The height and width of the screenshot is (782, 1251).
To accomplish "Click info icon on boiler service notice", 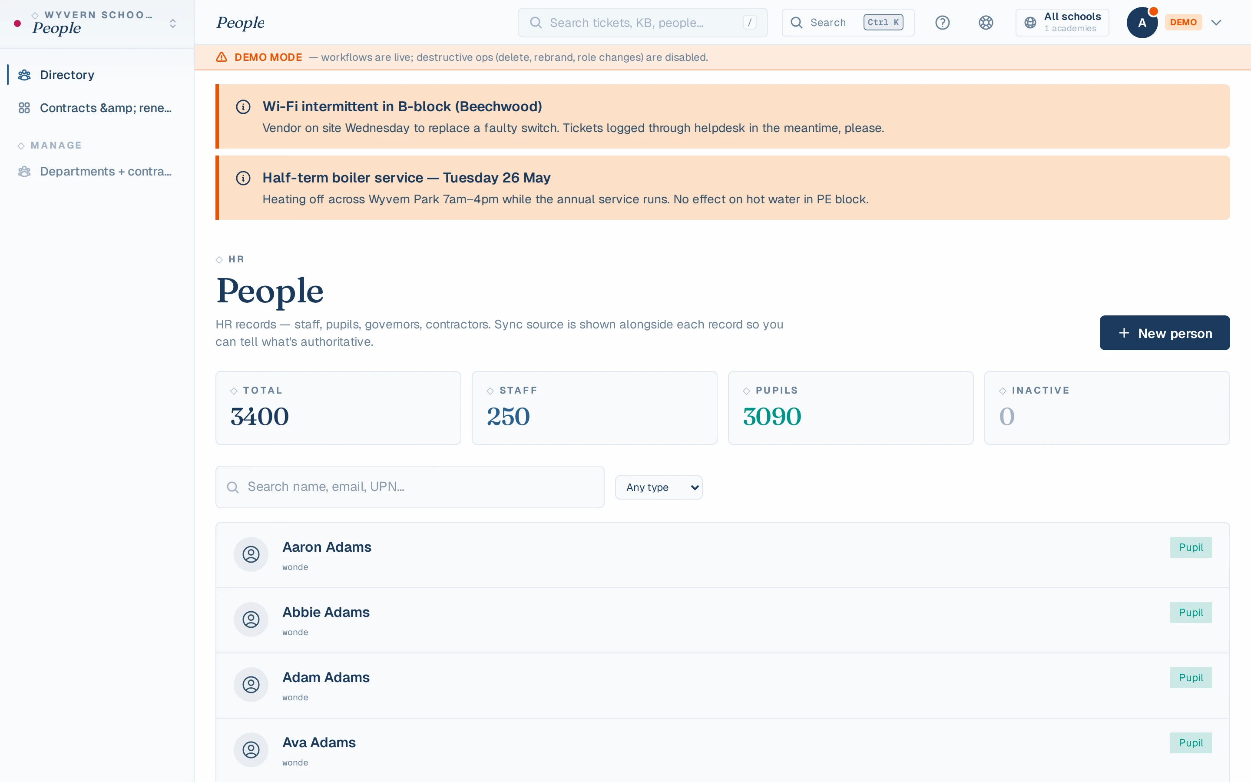I will coord(244,178).
